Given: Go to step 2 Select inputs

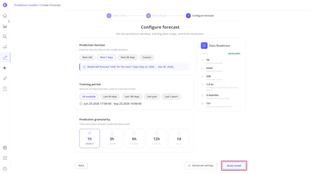Looking at the screenshot, I should point(157,15).
